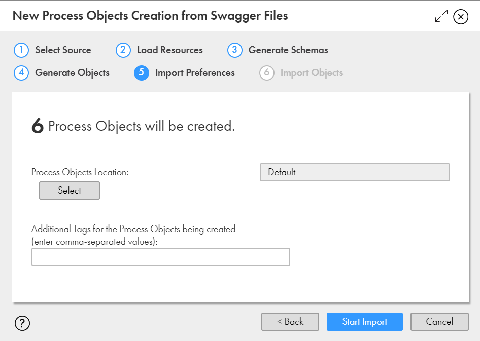The image size is (480, 341).
Task: Click the dialog title text
Action: click(150, 16)
